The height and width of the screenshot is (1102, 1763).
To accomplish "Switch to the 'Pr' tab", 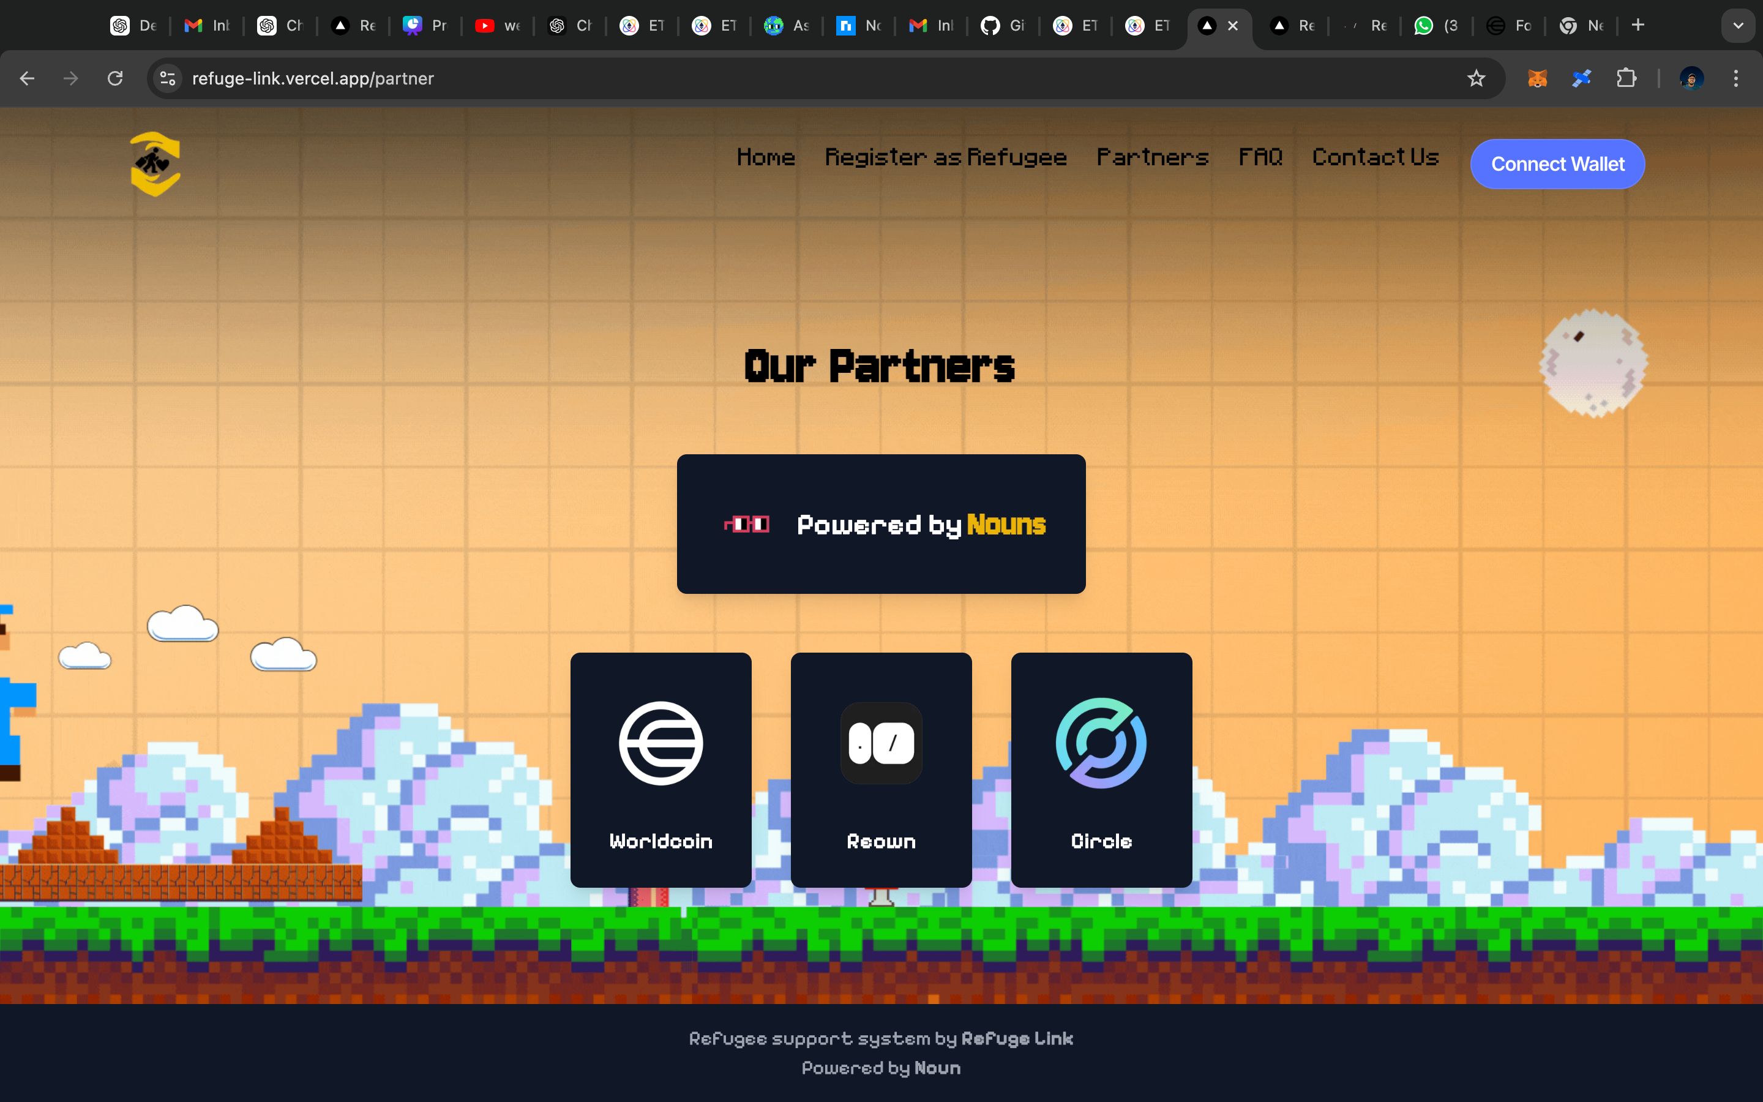I will 425,26.
